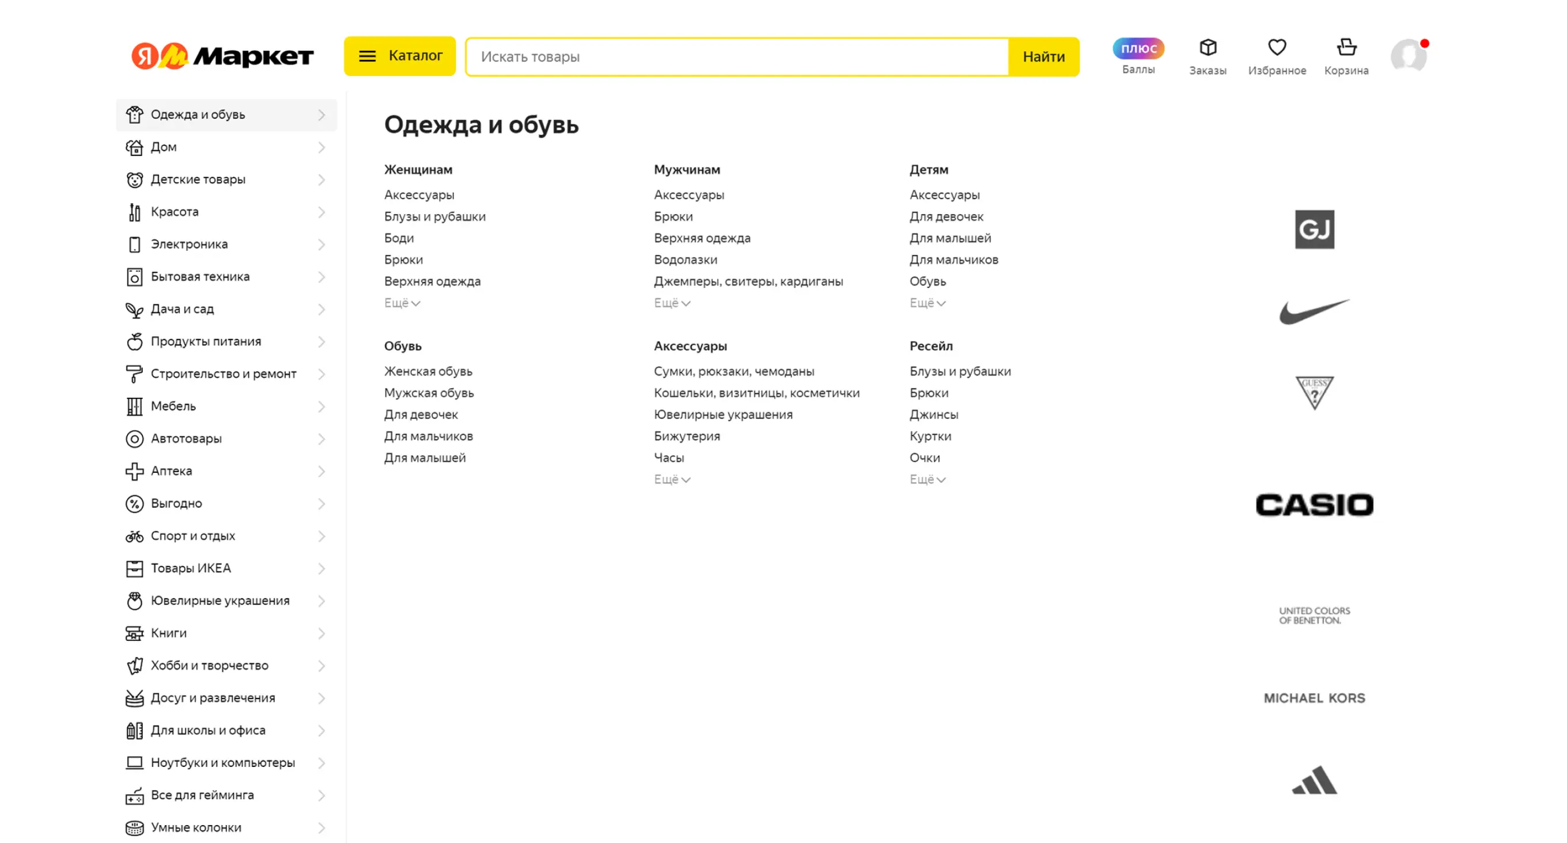1567x843 pixels.
Task: Expand Ещё under Аксессуары section
Action: click(x=672, y=479)
